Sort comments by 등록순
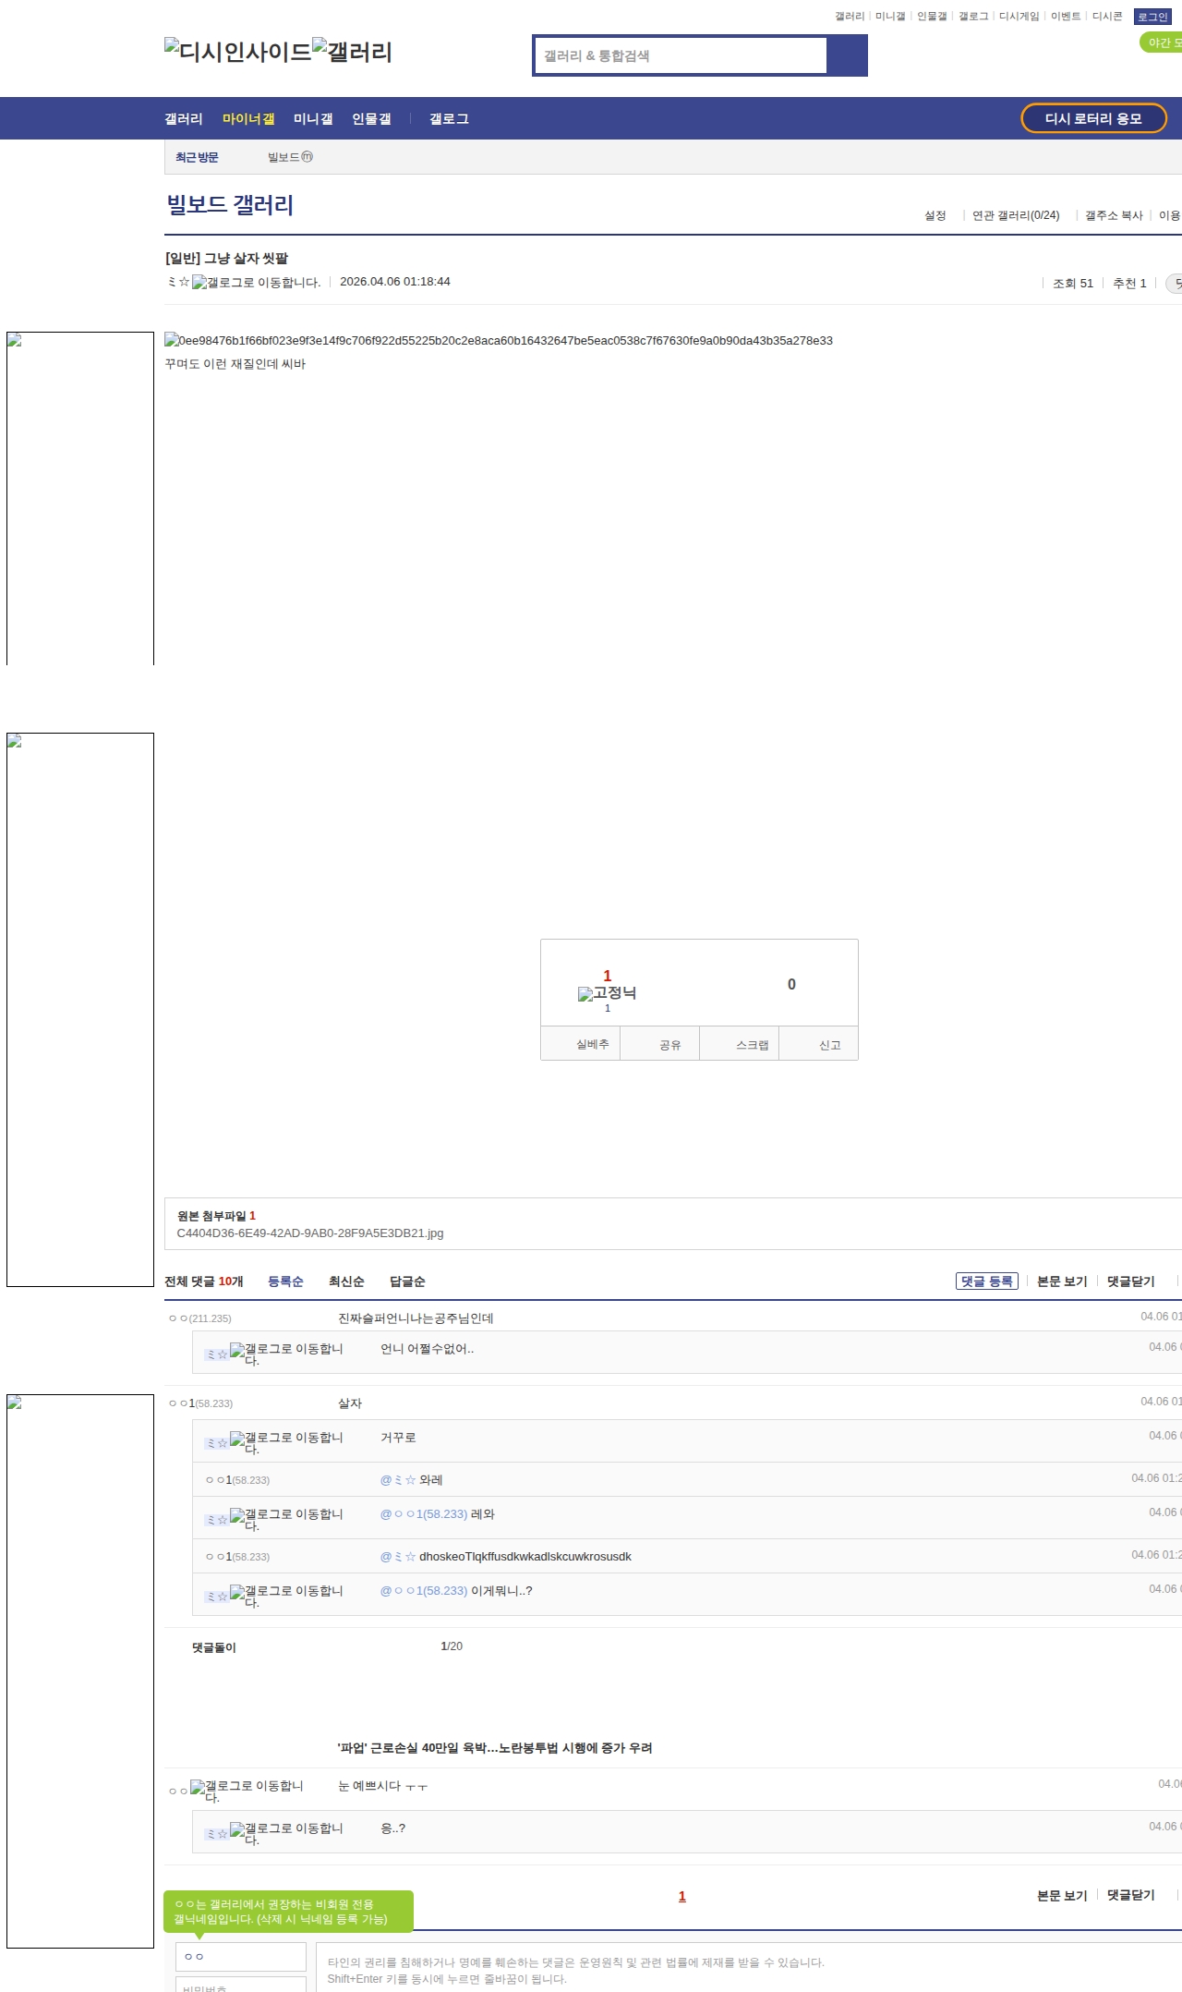1182x1992 pixels. pyautogui.click(x=285, y=1281)
